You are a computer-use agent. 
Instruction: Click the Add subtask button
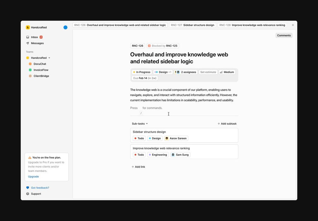[x=227, y=124]
